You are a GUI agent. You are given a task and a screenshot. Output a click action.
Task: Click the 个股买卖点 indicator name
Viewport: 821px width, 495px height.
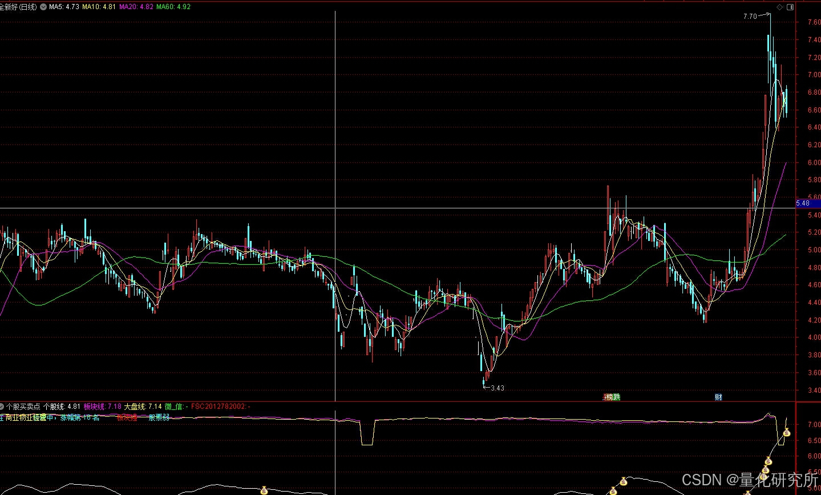23,407
